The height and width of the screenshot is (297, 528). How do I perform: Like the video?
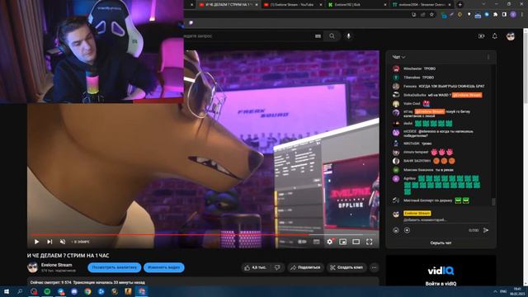[x=255, y=267]
